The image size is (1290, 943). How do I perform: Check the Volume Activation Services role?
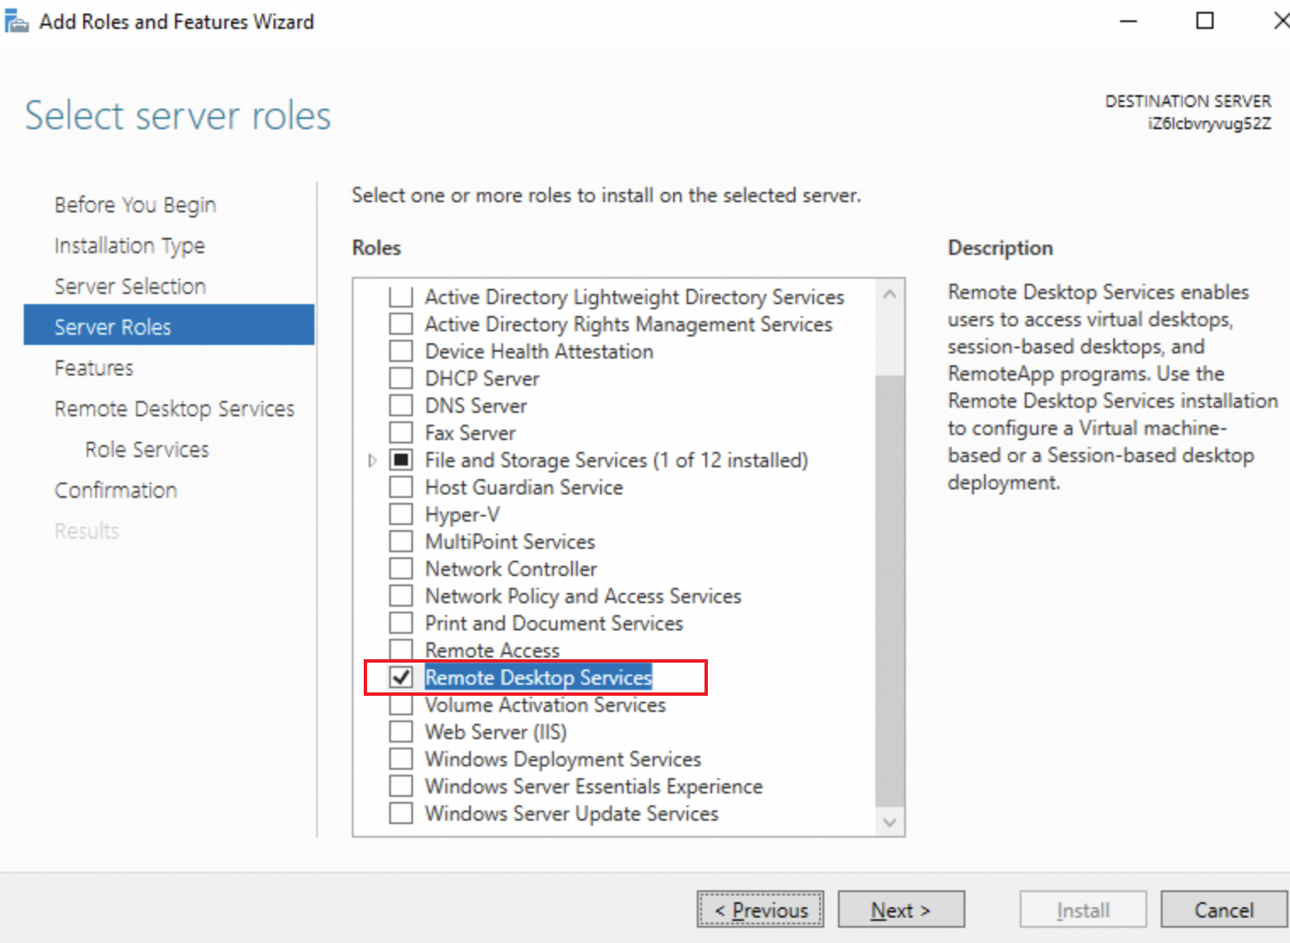(401, 704)
